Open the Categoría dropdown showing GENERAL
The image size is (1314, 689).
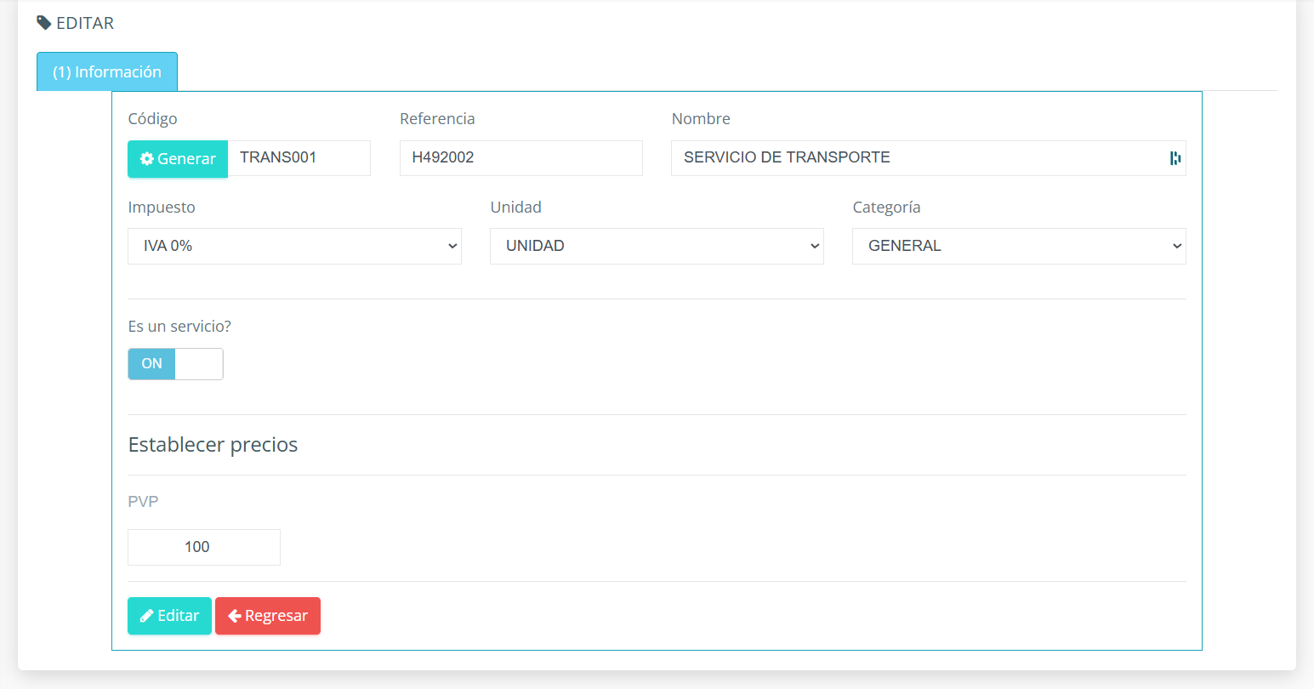pos(1019,246)
